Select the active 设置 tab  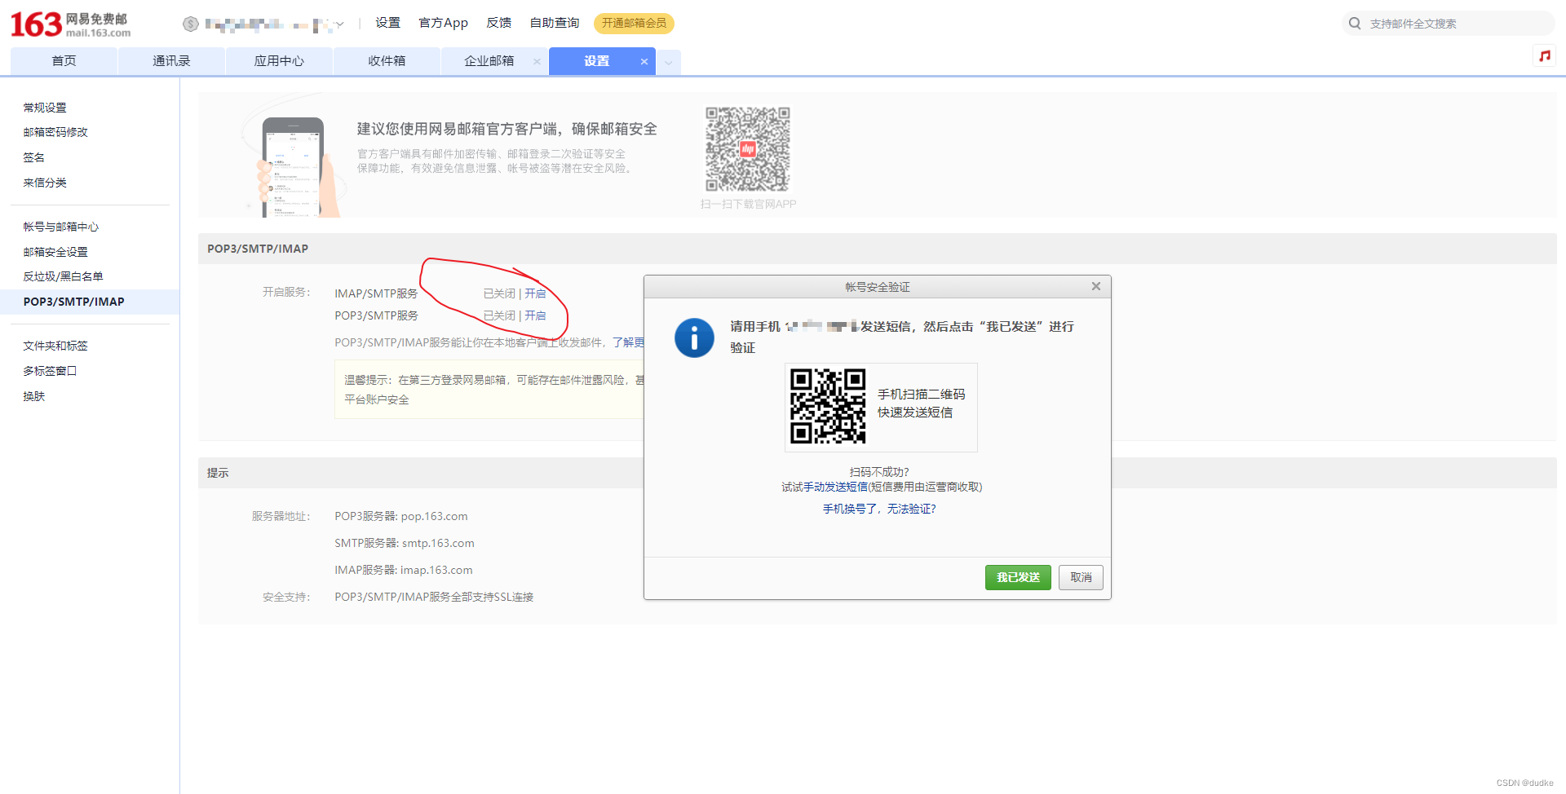[596, 61]
